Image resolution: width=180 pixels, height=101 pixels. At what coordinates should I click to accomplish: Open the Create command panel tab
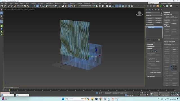click(147, 10)
